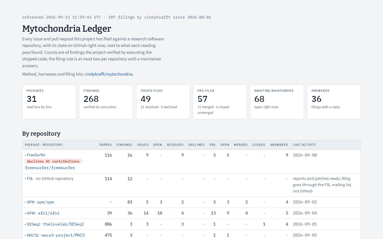
Task: Click the ISSUES column header
Action: coord(143,145)
